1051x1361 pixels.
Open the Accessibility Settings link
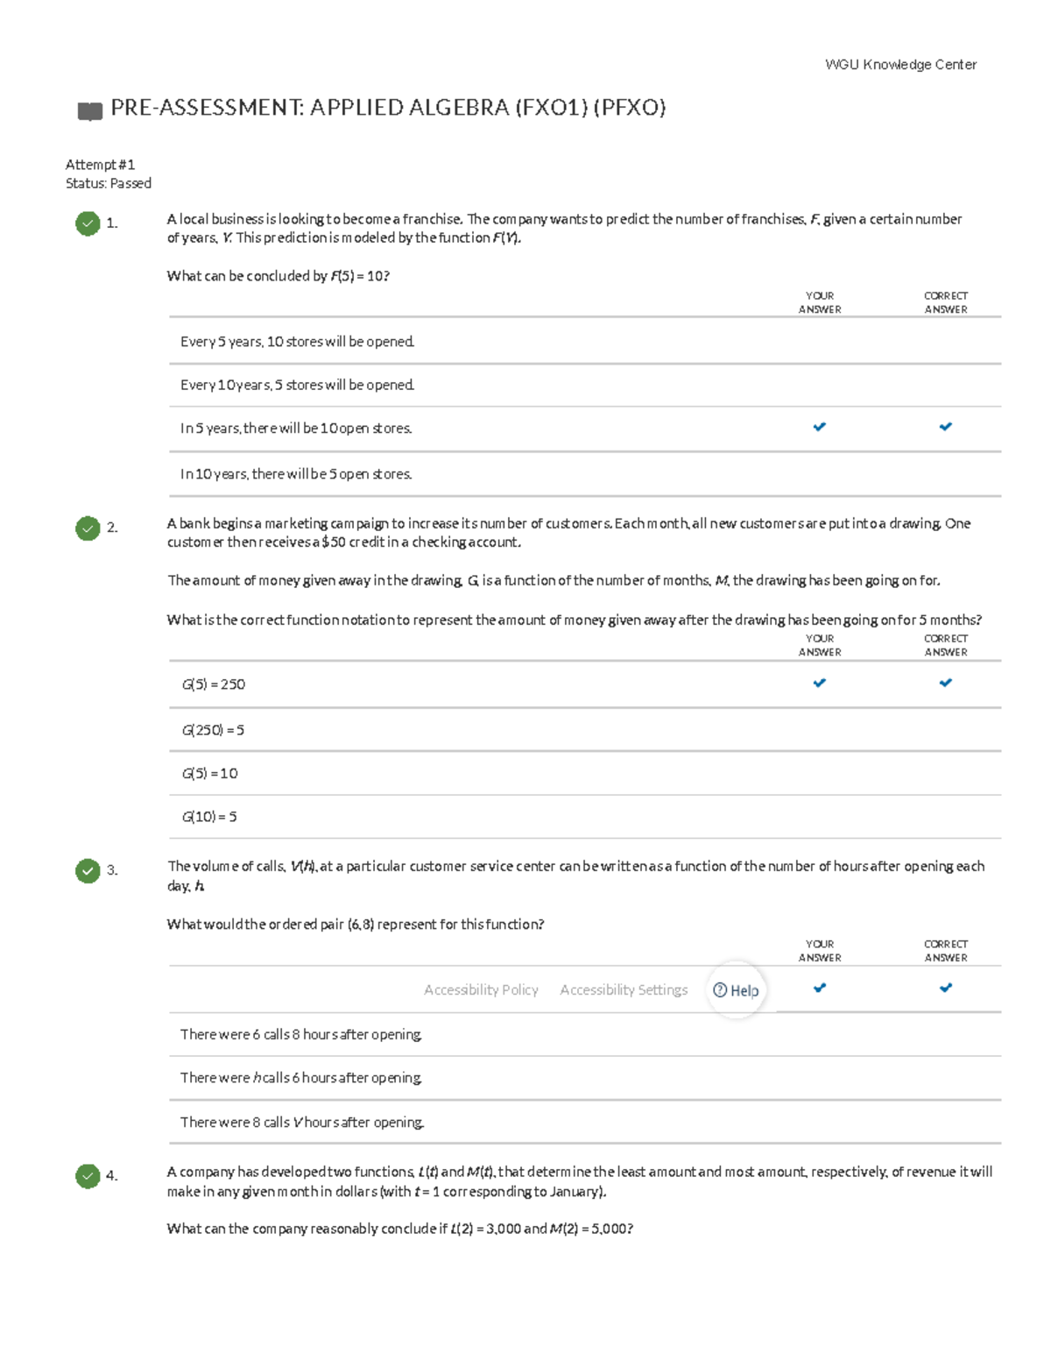click(x=624, y=990)
